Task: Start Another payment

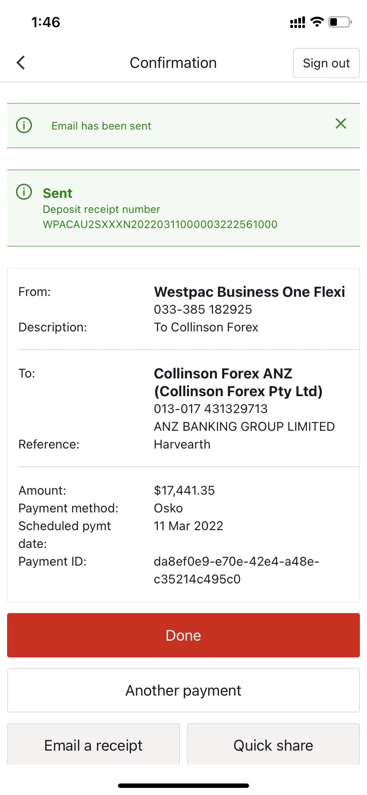Action: pos(183,690)
